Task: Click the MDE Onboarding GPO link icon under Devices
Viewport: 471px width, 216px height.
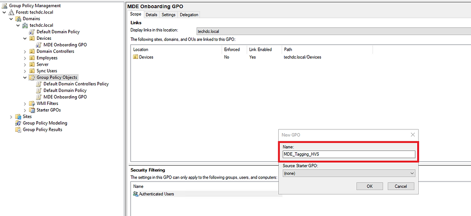Action: [x=39, y=45]
